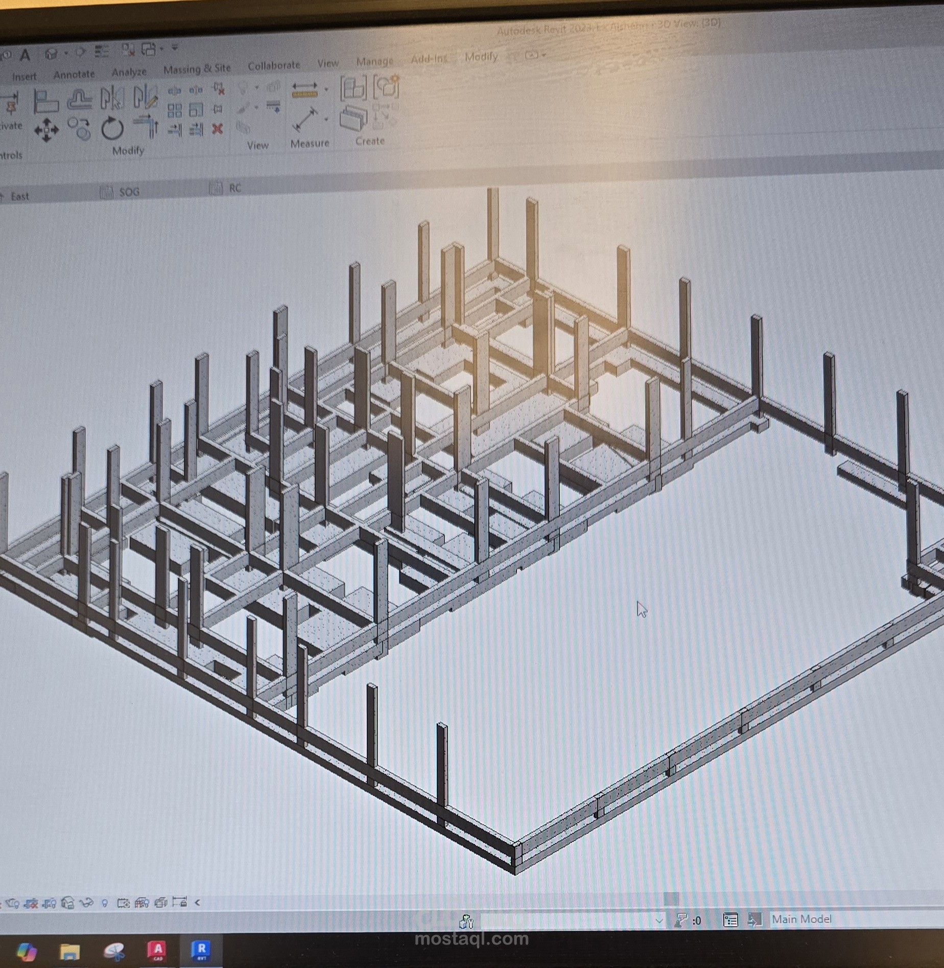The image size is (944, 968).
Task: Open the Measure tool dropdown arrow
Action: tap(326, 119)
